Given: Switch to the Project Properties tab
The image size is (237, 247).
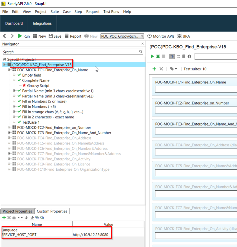Looking at the screenshot, I should pos(17,211).
